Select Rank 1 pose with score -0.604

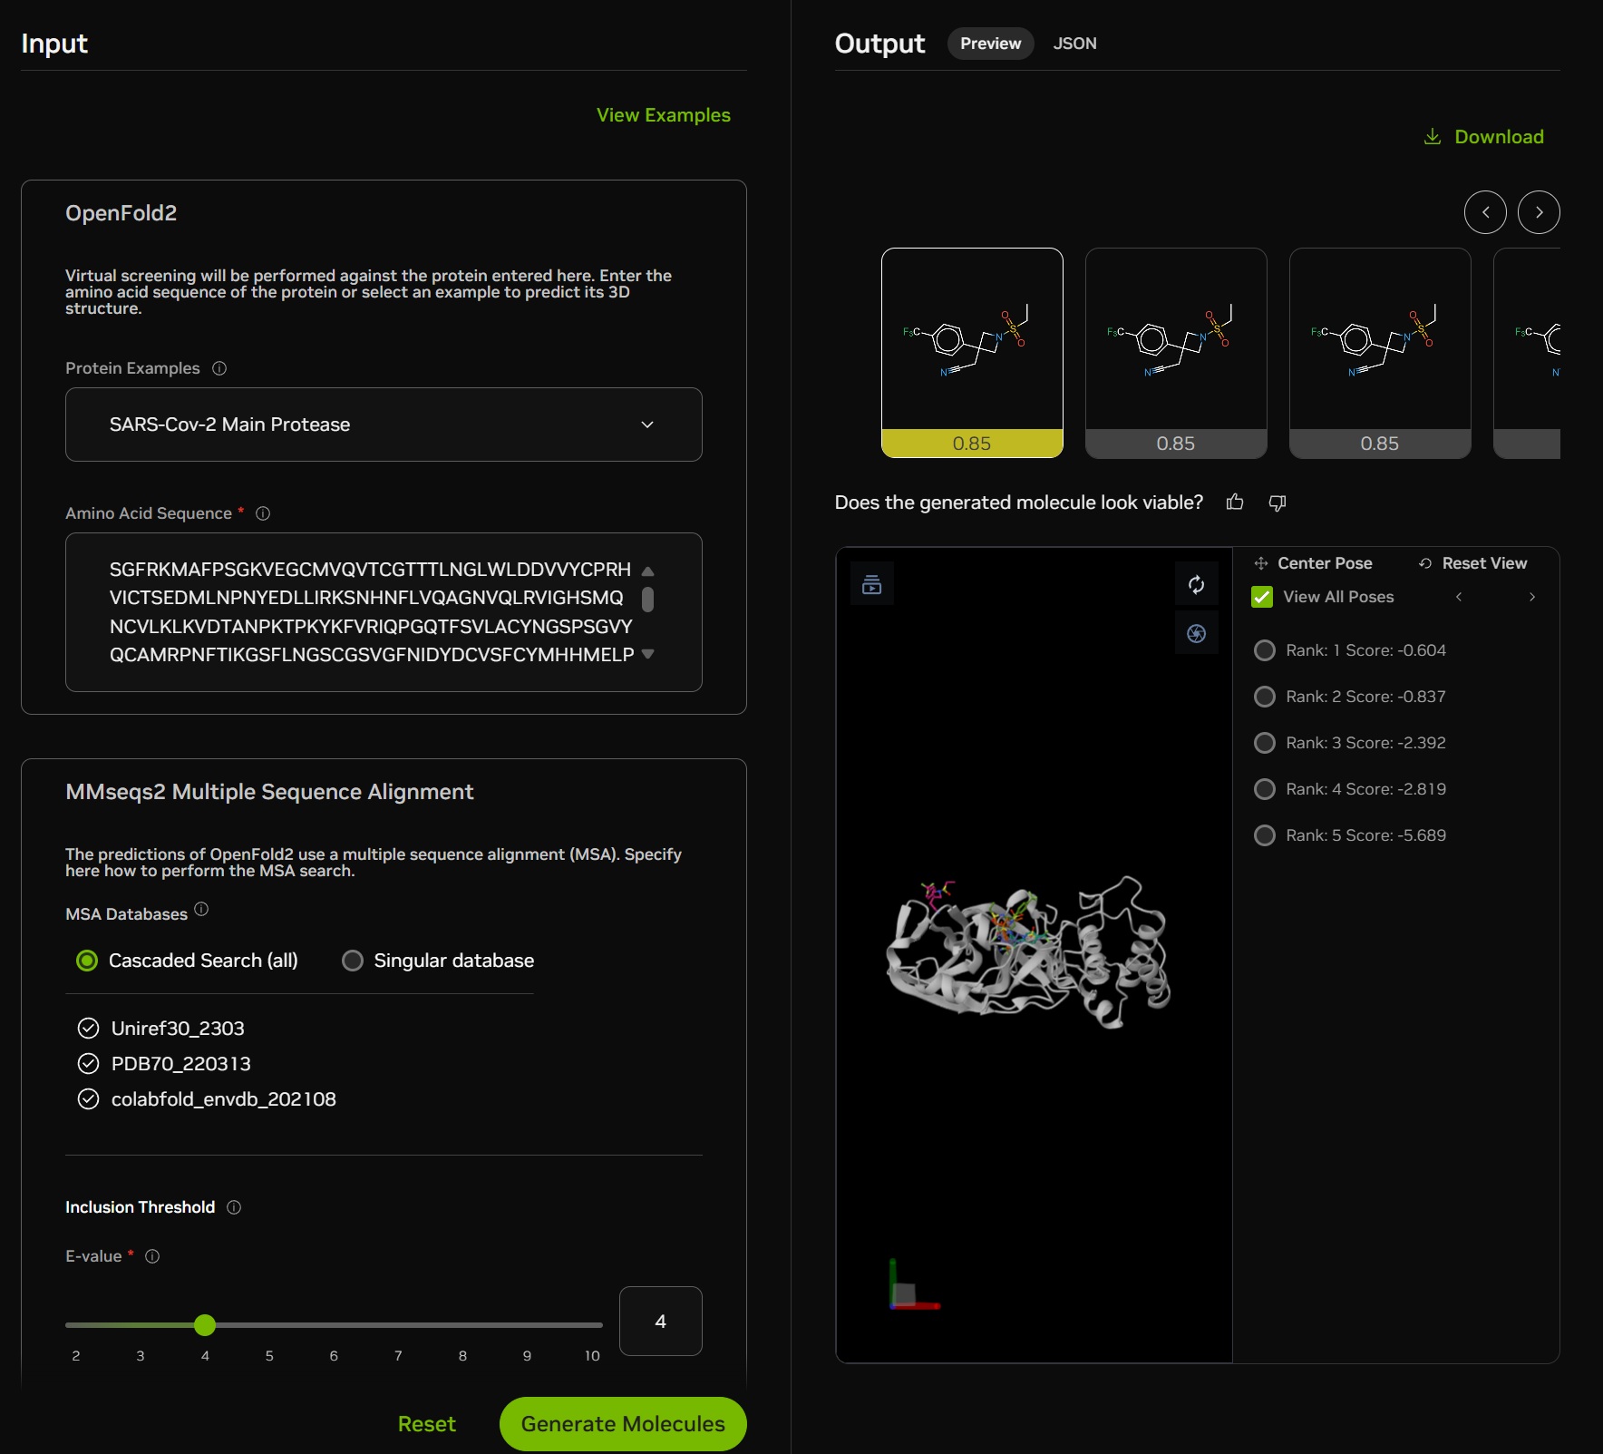click(1264, 650)
